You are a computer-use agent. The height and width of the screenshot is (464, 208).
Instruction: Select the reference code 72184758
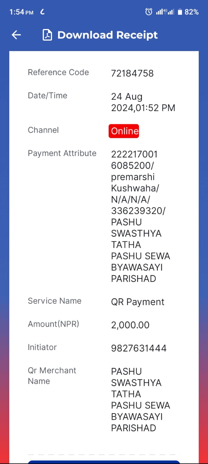pyautogui.click(x=133, y=73)
